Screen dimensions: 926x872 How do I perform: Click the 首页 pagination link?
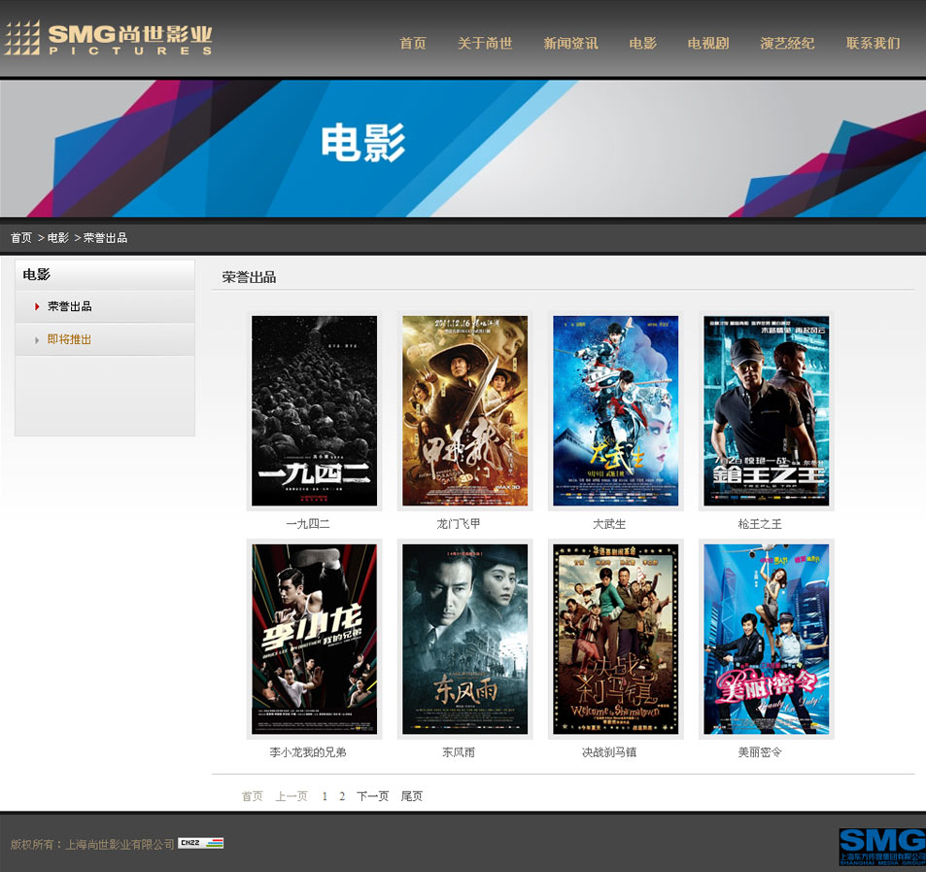[253, 796]
